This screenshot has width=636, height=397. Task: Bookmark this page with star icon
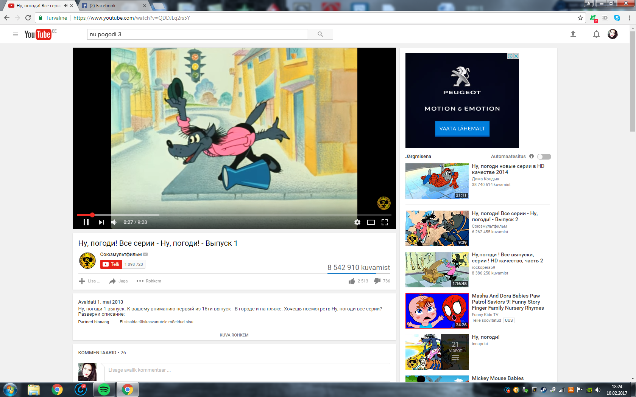[x=580, y=18]
